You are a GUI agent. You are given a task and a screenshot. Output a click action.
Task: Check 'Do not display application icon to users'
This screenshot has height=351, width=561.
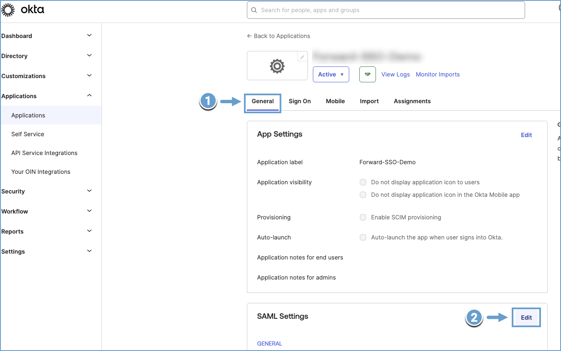(363, 182)
